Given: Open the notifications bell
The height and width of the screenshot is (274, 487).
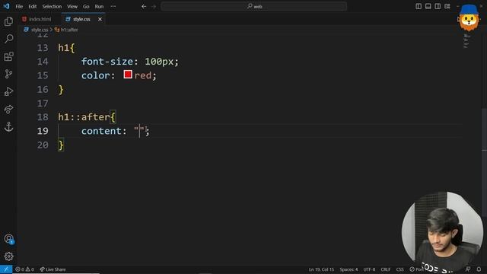Looking at the screenshot, I should click(x=479, y=269).
